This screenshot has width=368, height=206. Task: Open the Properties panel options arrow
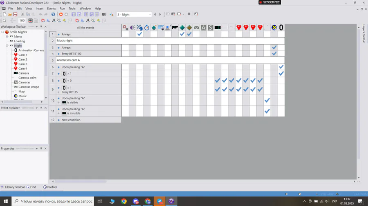(x=37, y=149)
